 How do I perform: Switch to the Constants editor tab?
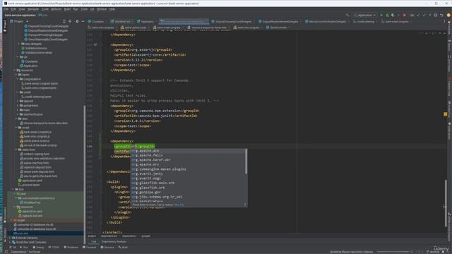point(97,22)
